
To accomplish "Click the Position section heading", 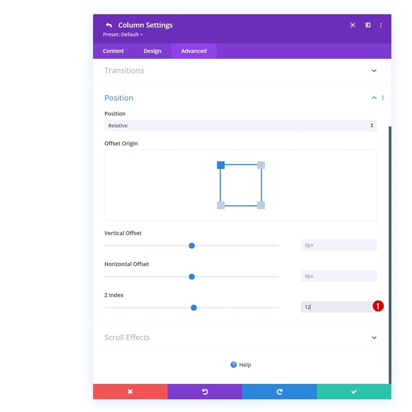I will (x=119, y=98).
